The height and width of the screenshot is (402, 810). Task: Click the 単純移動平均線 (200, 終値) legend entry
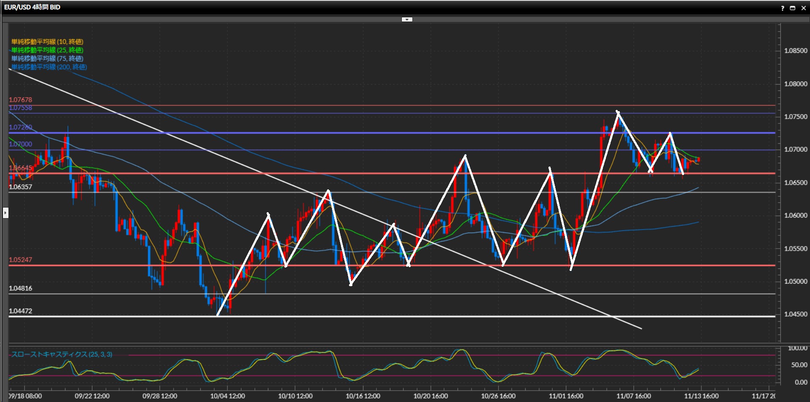(49, 67)
